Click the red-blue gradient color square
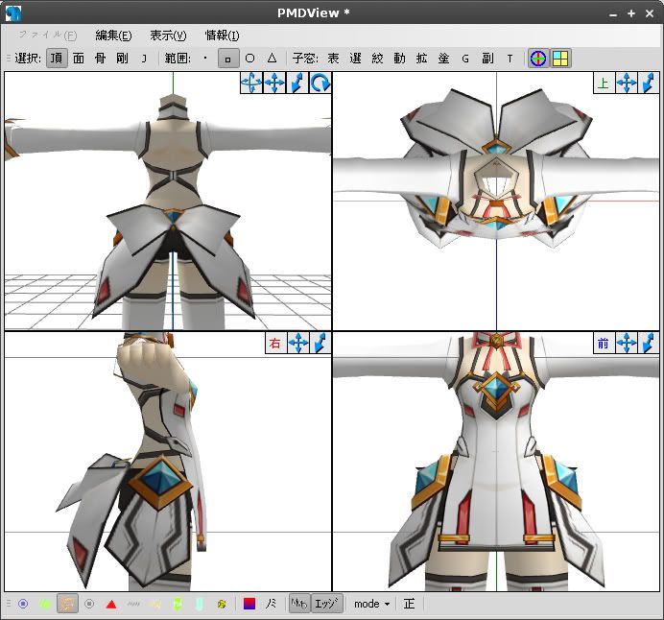The image size is (664, 620). click(x=249, y=604)
